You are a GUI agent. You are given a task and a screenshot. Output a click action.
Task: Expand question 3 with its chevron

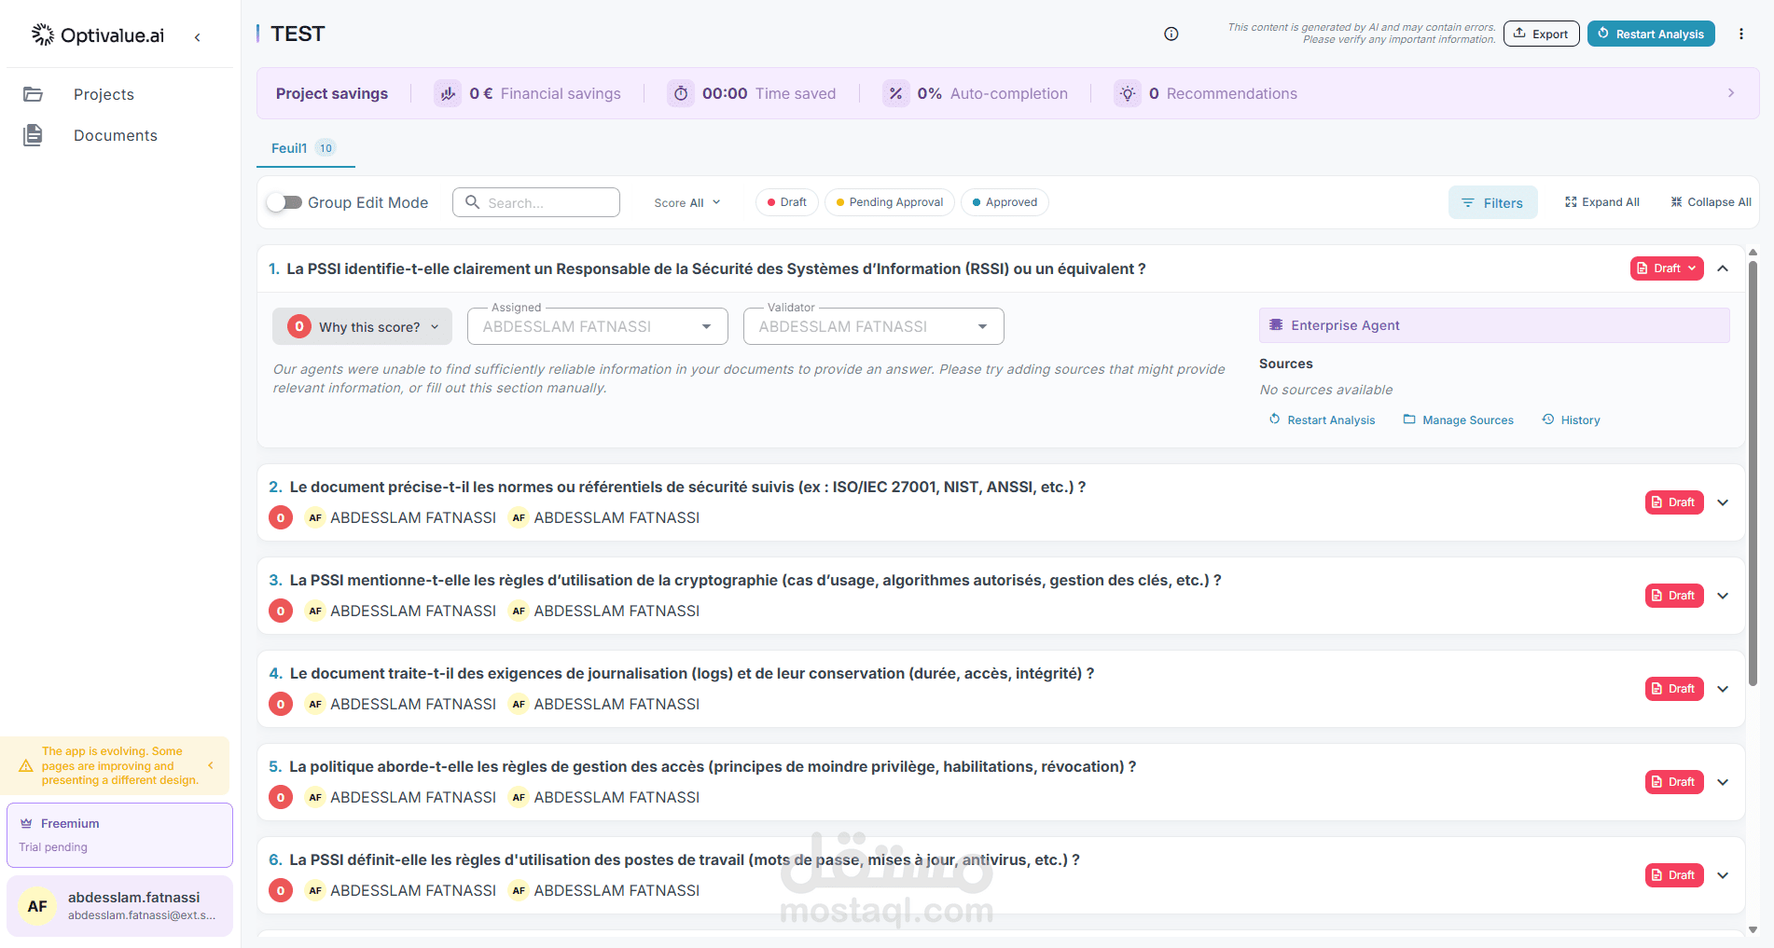(1723, 596)
